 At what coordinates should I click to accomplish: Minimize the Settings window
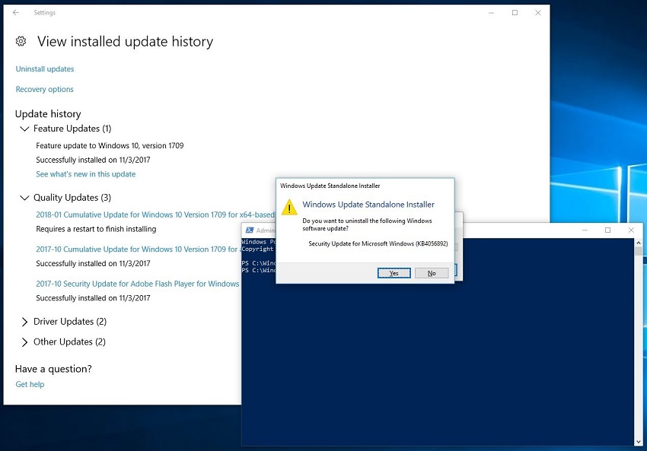click(491, 13)
